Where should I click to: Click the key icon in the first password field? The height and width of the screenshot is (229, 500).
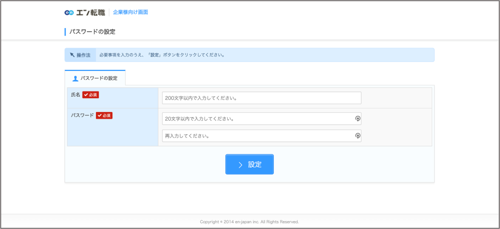click(358, 118)
